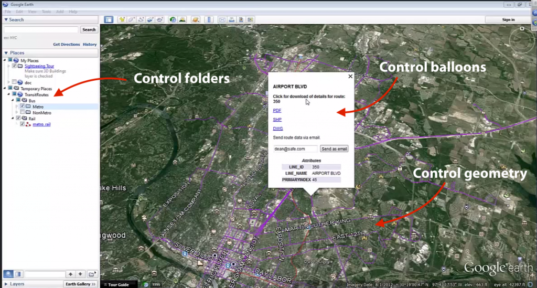Viewport: 537px width, 288px height.
Task: Open the Edit menu
Action: point(19,12)
